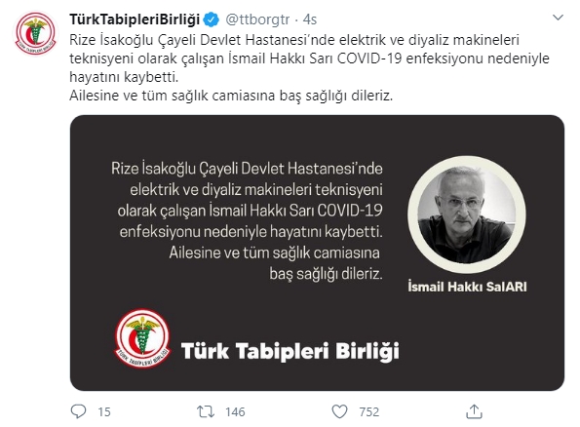
Task: Open the share tweet upload icon
Action: 474,411
